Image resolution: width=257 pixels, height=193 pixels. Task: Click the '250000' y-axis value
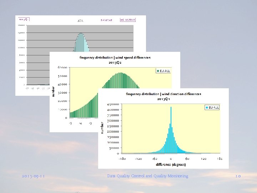point(113,126)
